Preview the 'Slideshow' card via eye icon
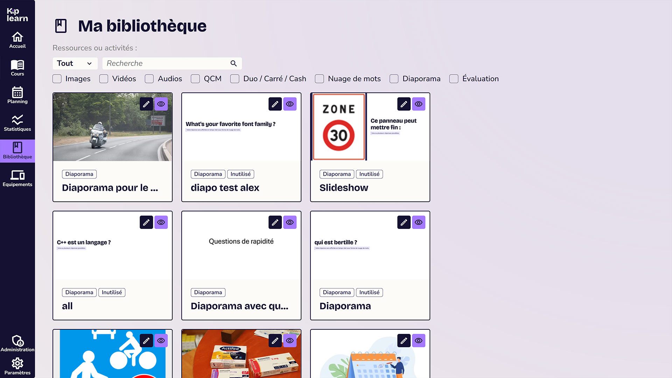Screen dimensions: 672x378 click(x=419, y=104)
